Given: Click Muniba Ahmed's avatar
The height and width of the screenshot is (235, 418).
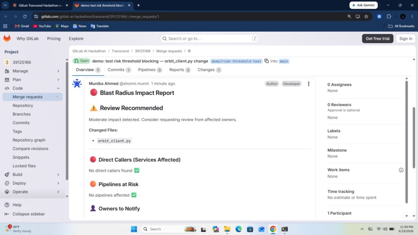Looking at the screenshot, I should coord(77,84).
